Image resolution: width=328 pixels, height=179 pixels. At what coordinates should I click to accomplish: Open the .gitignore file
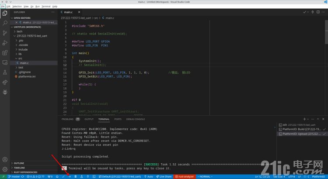(x=24, y=72)
